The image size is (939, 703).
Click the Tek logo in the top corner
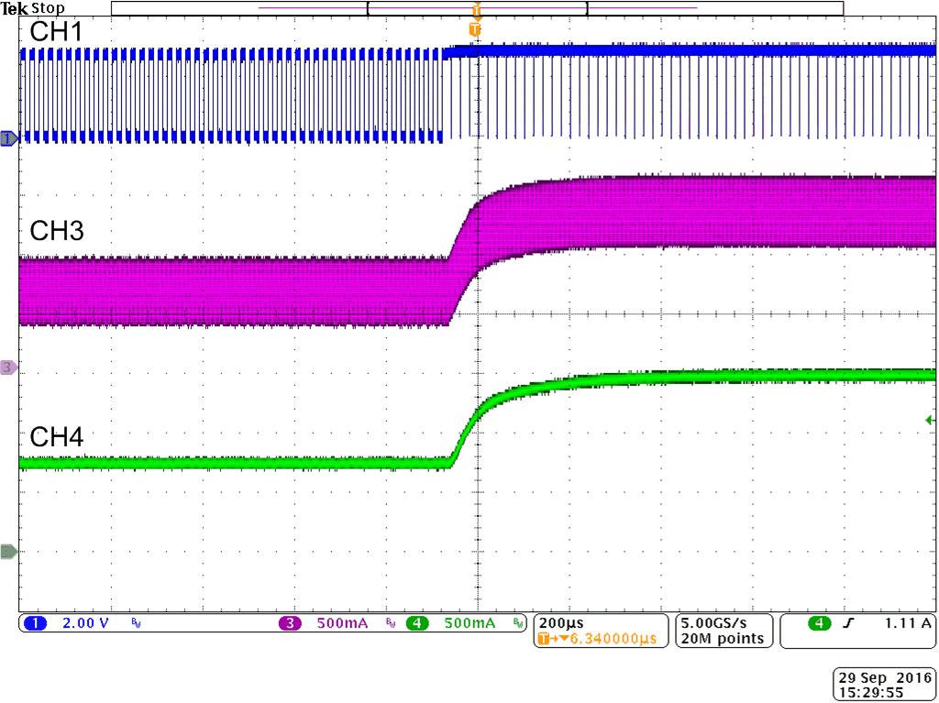tap(13, 7)
